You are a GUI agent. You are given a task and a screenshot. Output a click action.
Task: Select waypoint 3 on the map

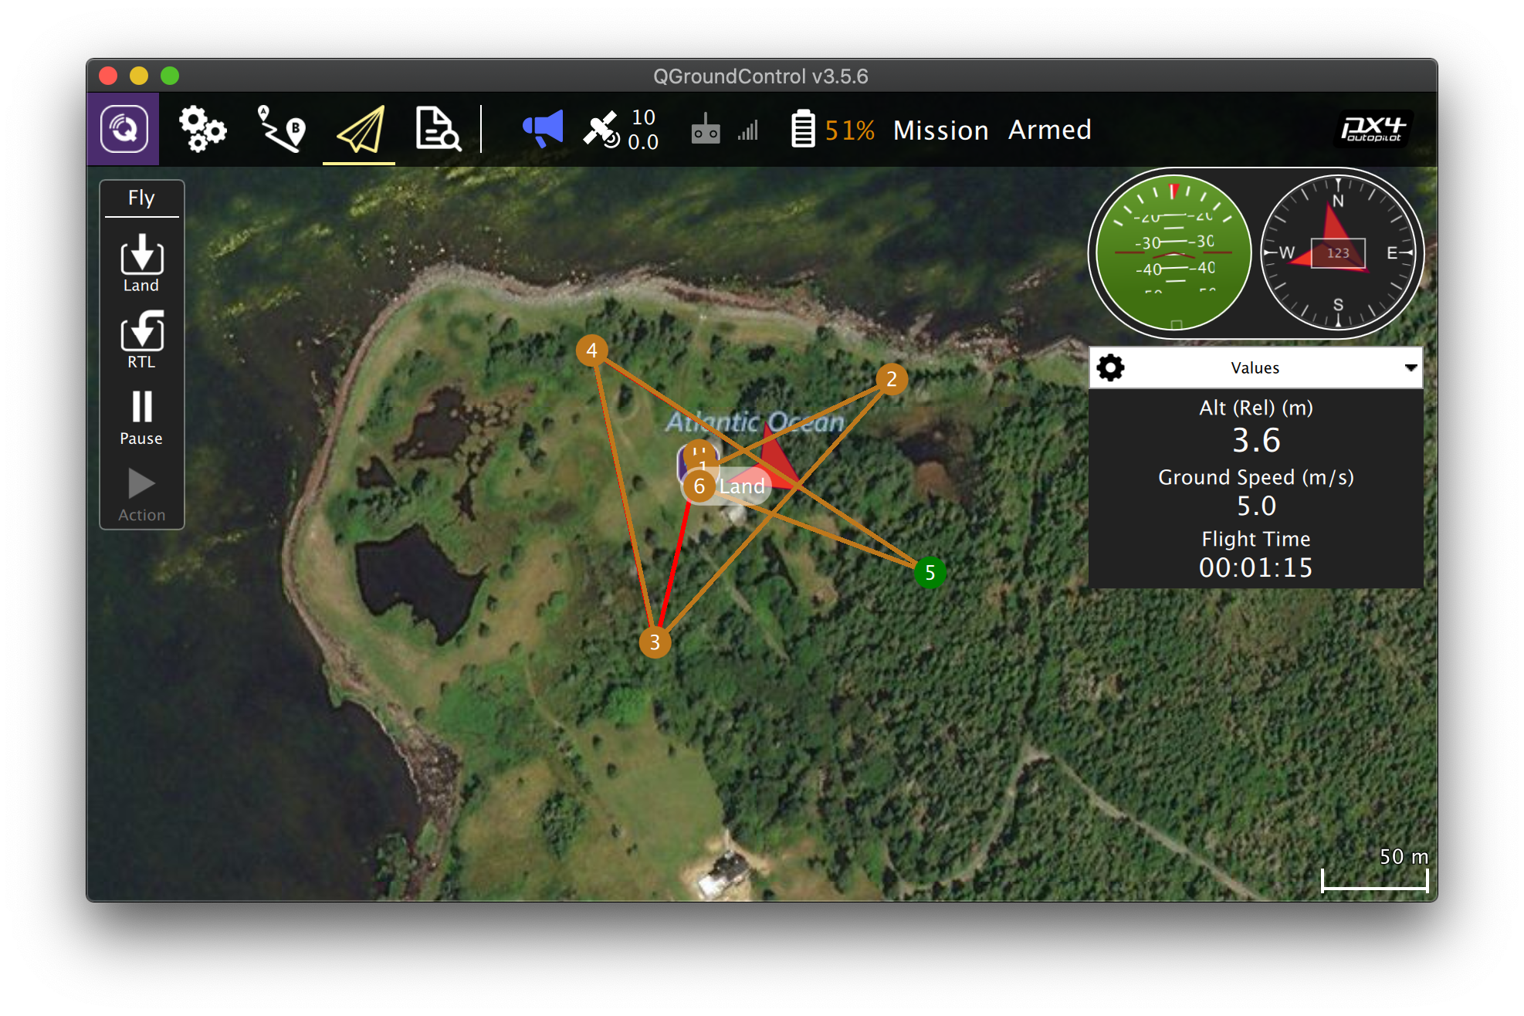tap(655, 642)
